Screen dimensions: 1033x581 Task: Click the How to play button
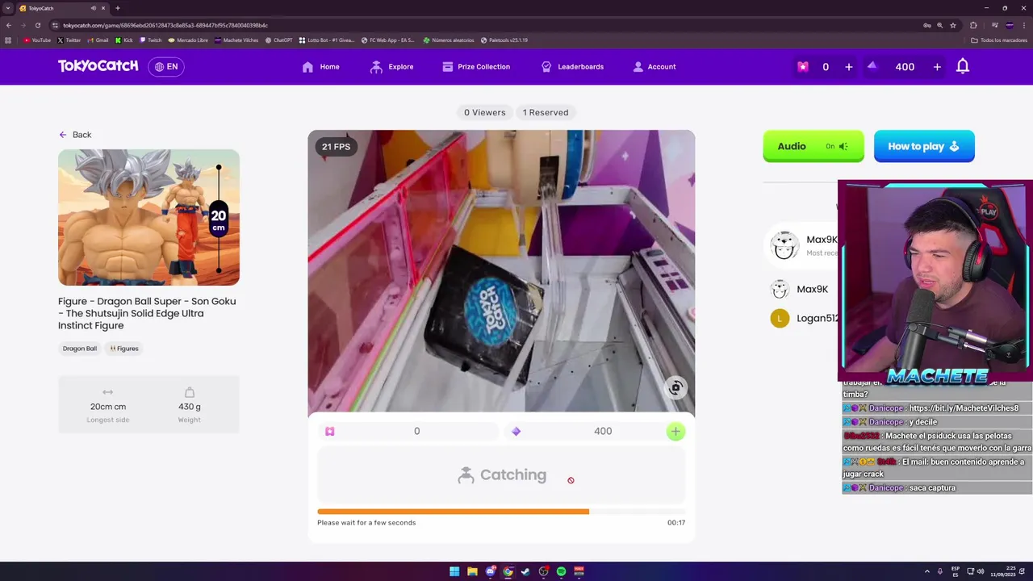click(x=924, y=146)
